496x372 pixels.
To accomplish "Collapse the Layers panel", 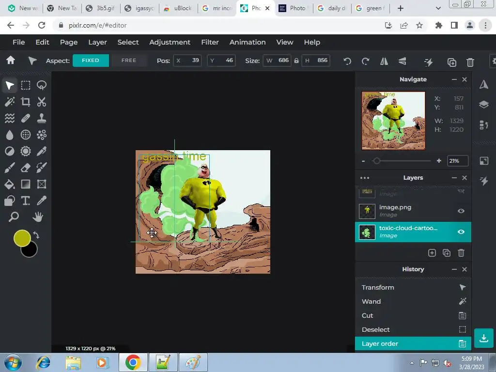I will (x=454, y=178).
